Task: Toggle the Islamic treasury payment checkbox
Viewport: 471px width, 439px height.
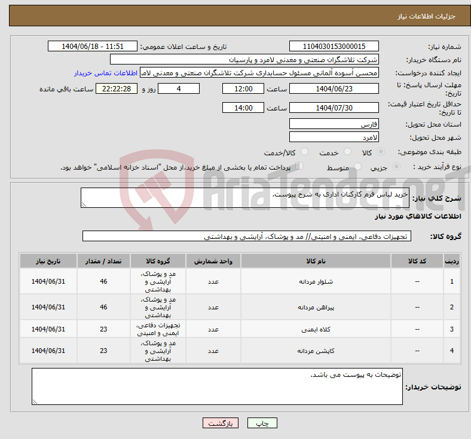Action: [x=299, y=166]
